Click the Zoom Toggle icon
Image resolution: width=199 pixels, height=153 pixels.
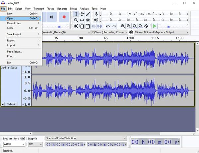(x=146, y=26)
